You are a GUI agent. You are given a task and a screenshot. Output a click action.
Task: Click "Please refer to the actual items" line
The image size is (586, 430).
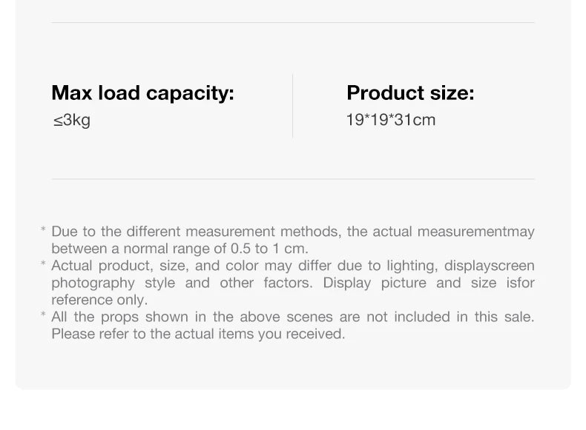(198, 334)
